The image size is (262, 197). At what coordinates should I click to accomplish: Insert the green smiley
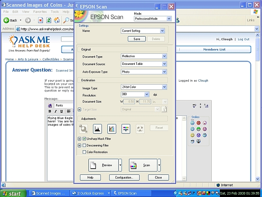[x=199, y=129]
